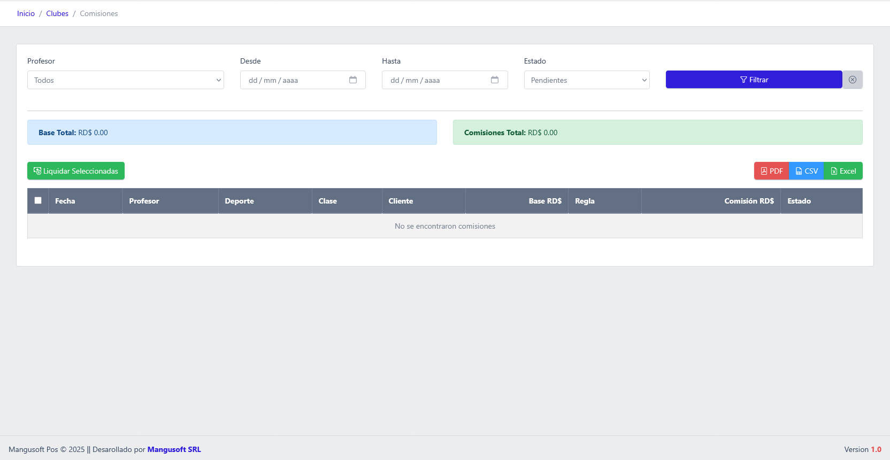Open the Hasta date calendar picker icon
Viewport: 890px width, 460px height.
[495, 80]
